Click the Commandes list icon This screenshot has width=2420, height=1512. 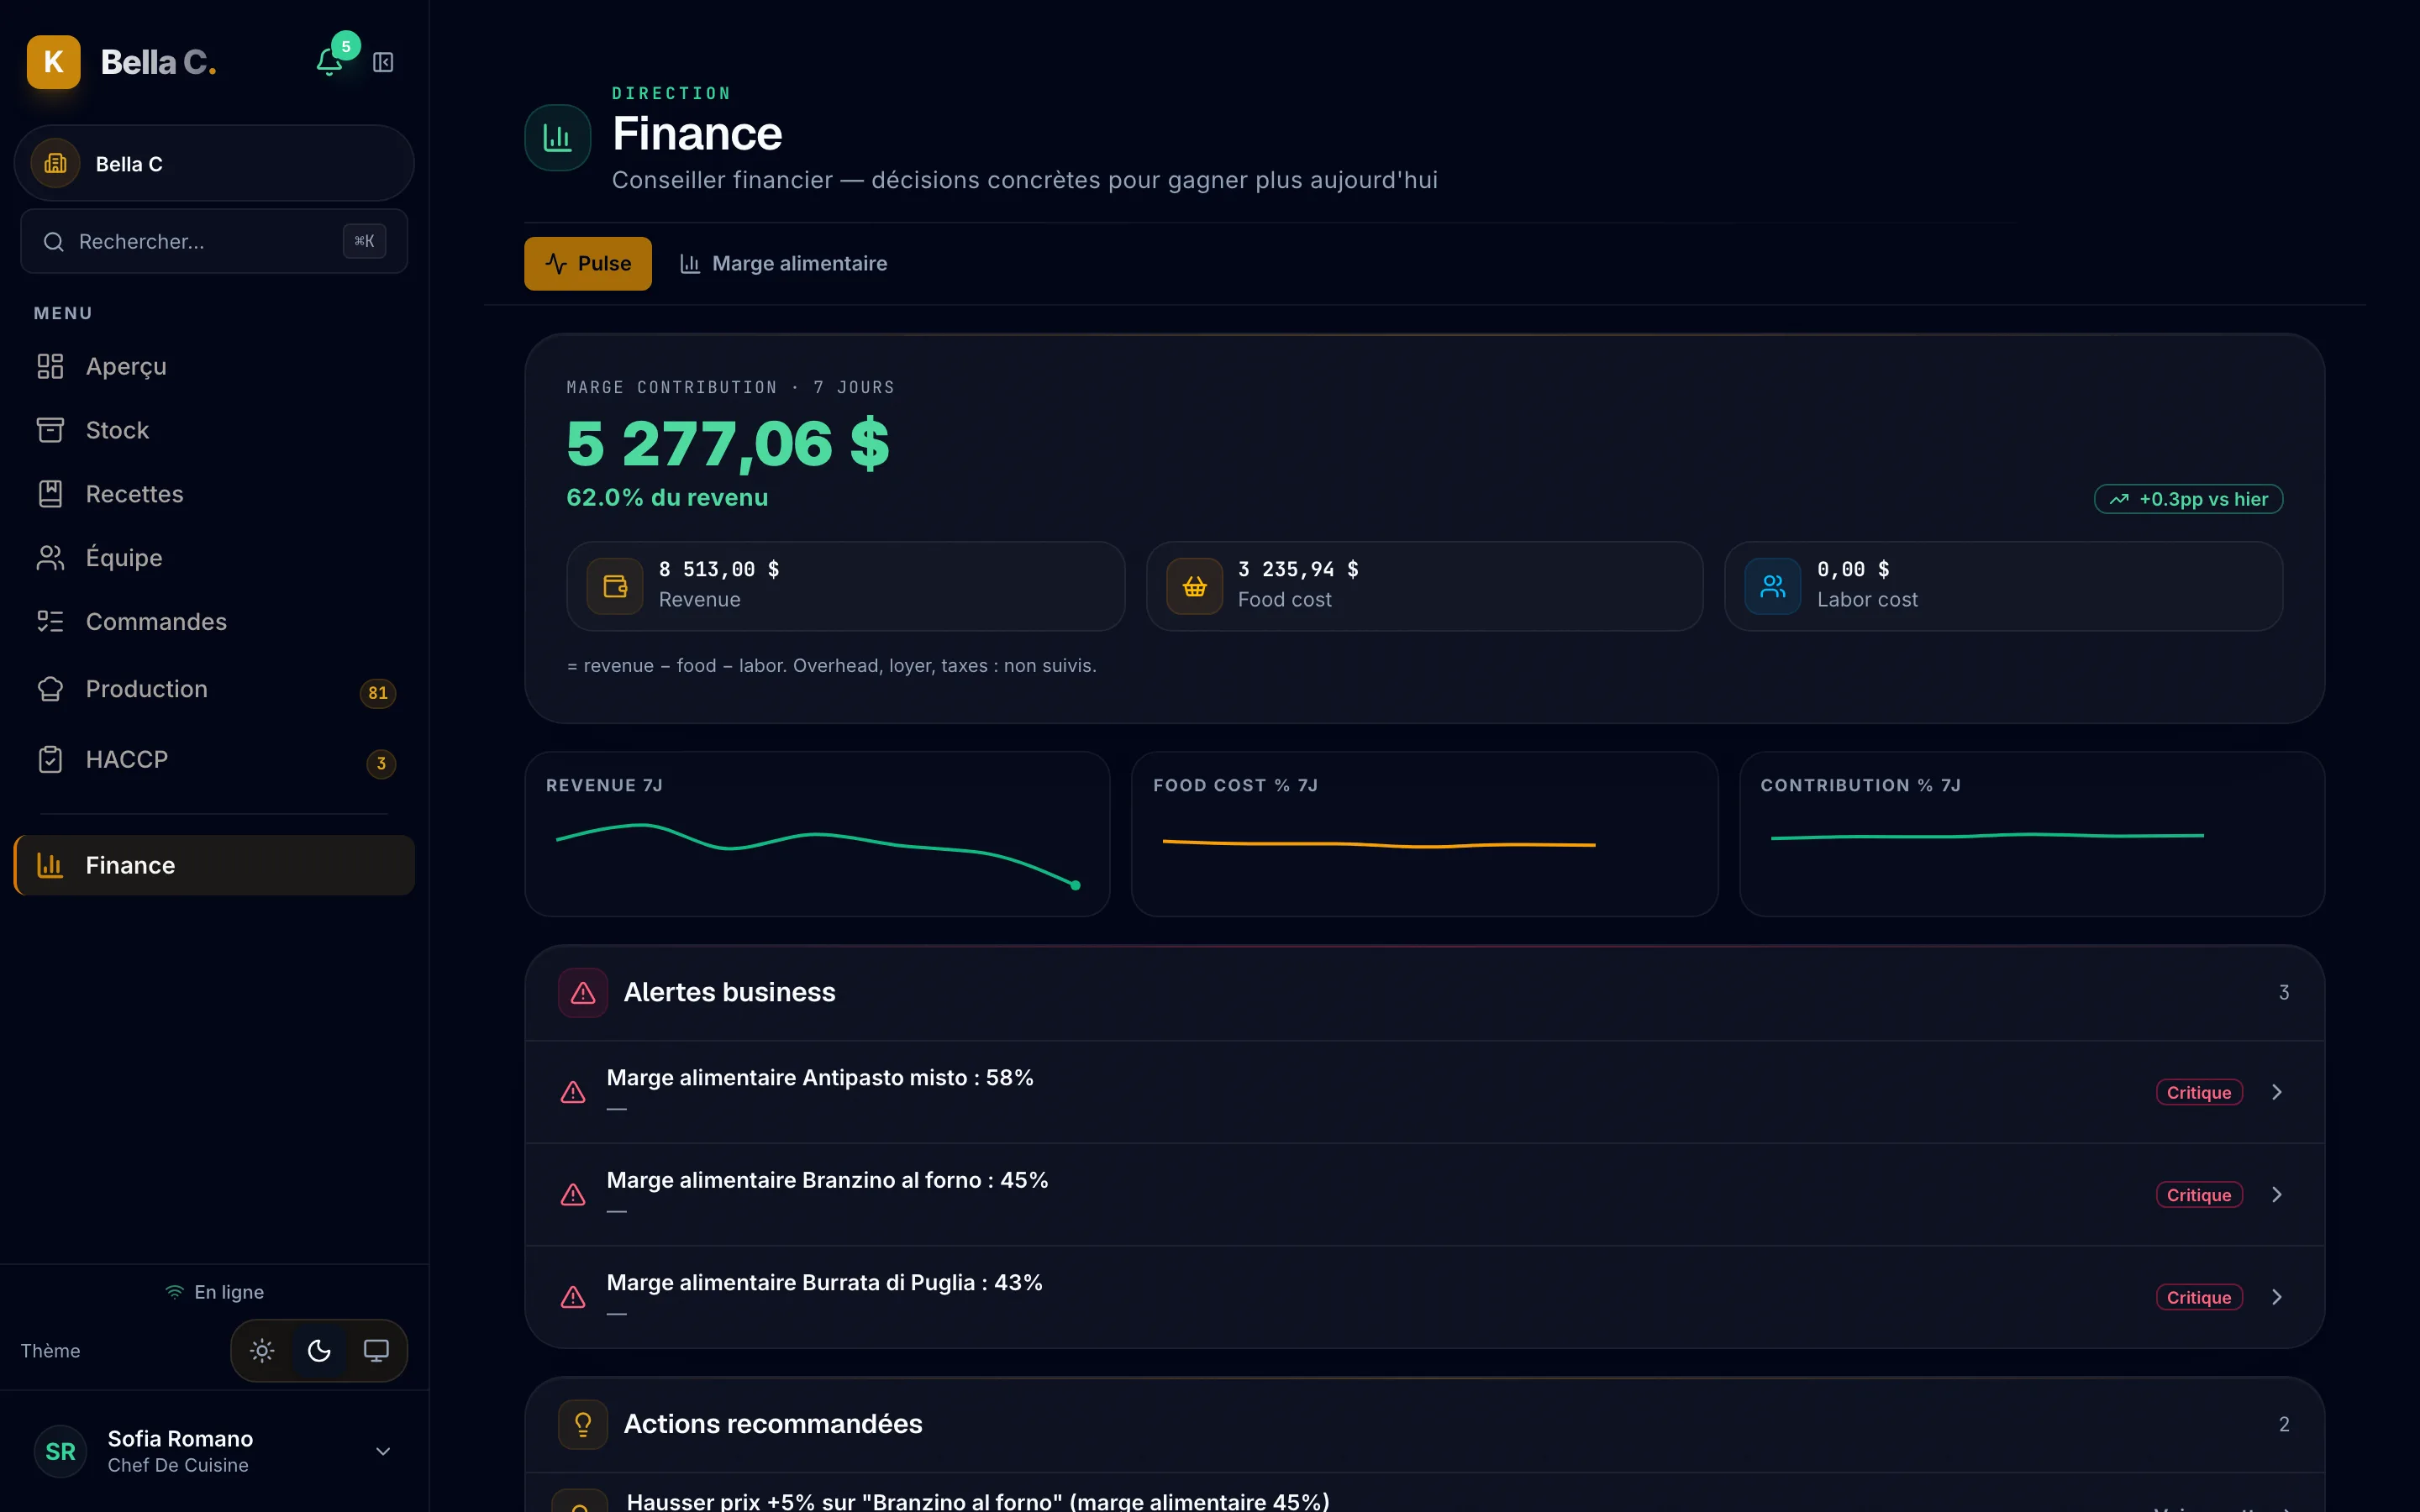coord(50,622)
